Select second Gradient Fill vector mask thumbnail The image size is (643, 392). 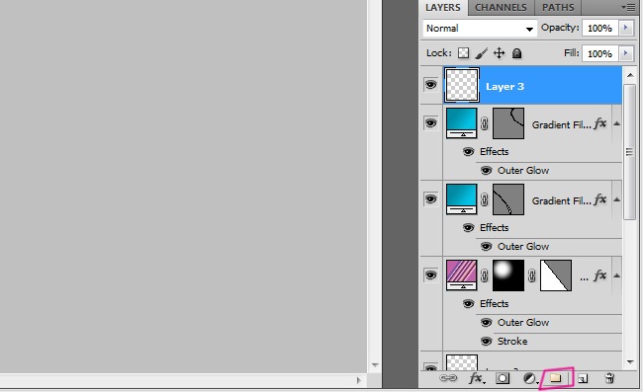508,199
